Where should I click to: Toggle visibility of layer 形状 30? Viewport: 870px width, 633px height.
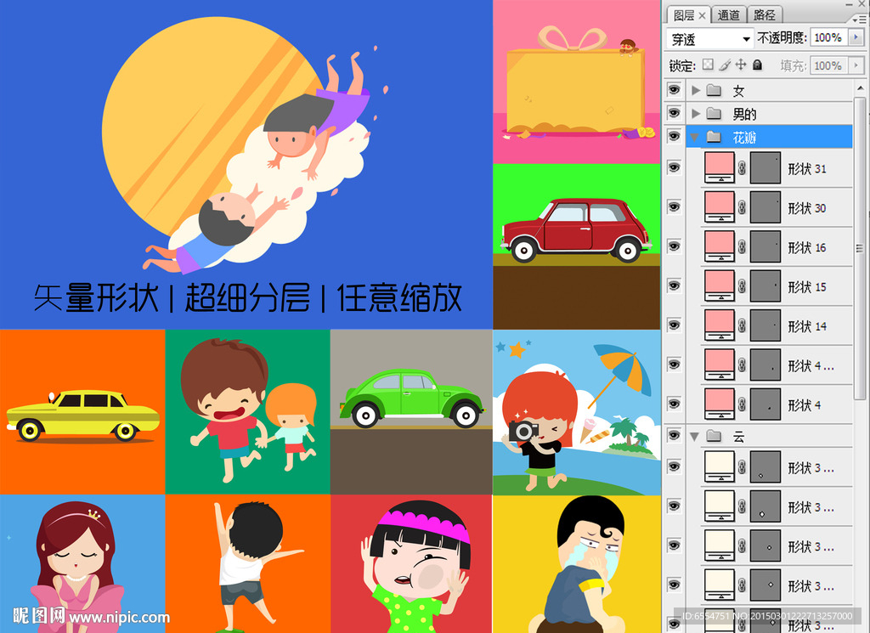tap(674, 207)
